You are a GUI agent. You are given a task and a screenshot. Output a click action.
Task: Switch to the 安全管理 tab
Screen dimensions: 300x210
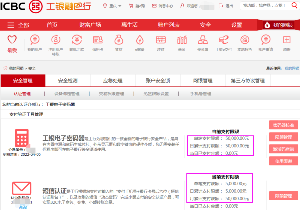[23, 81]
